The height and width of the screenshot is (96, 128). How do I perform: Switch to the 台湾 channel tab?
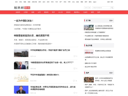pos(39,12)
